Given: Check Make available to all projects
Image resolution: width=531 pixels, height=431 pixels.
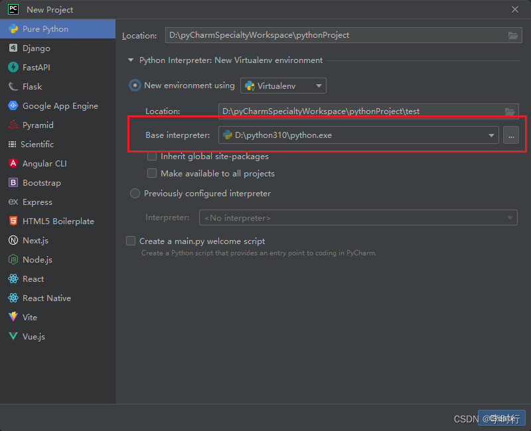Looking at the screenshot, I should click(x=152, y=173).
